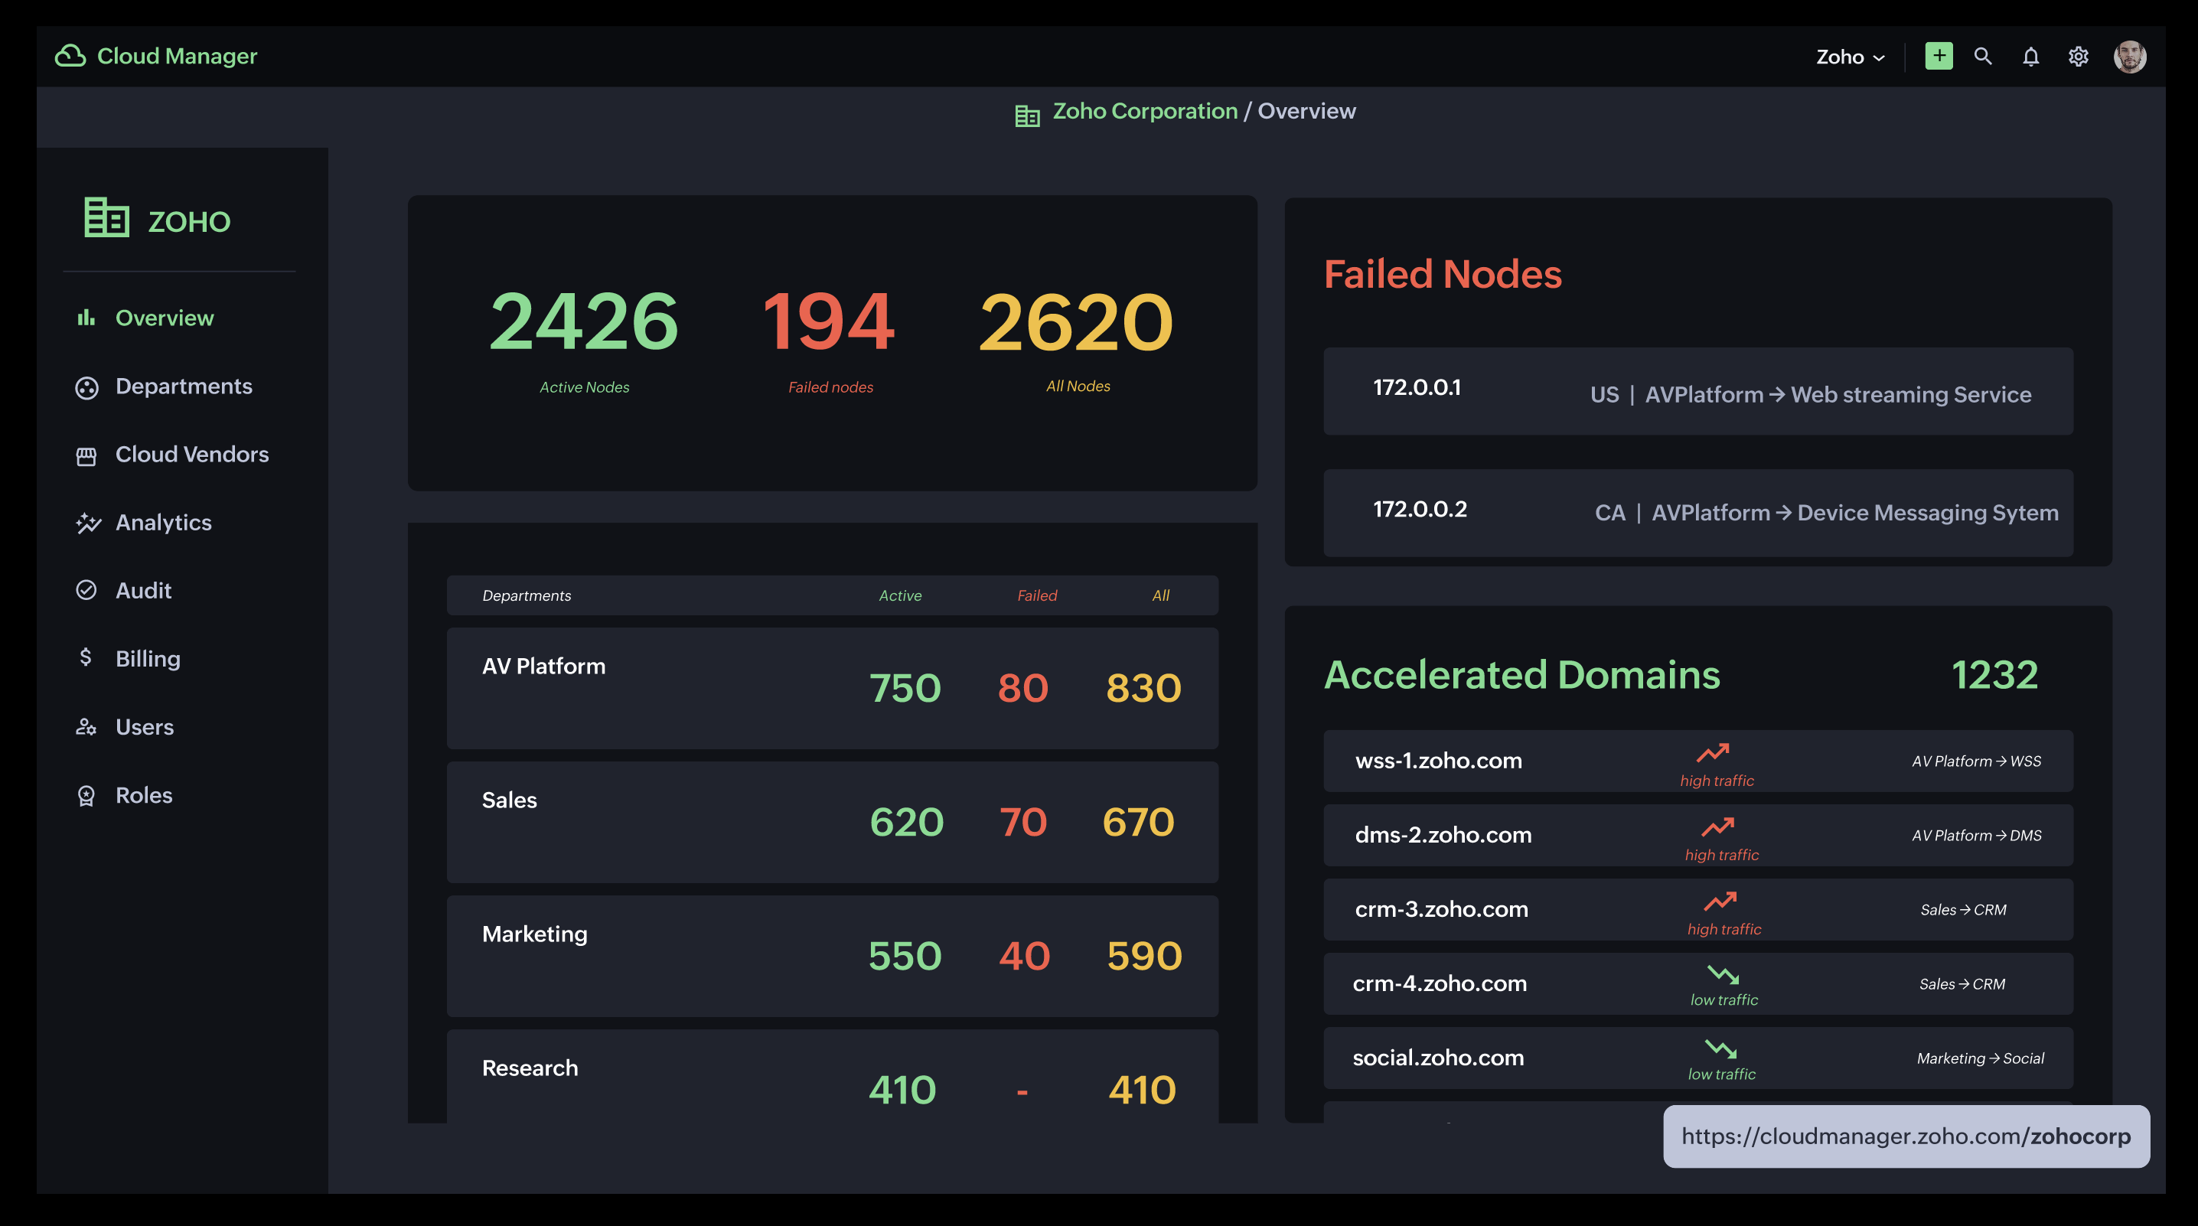Click low traffic icon for crm-4.zoho.com
The image size is (2198, 1226).
click(x=1723, y=974)
